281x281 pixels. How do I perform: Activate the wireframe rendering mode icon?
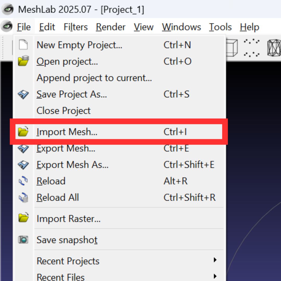pyautogui.click(x=274, y=47)
